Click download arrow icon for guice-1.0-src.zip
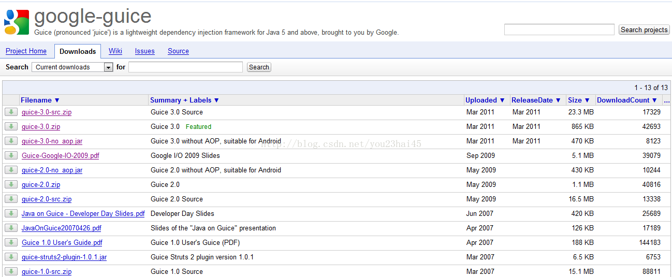 pyautogui.click(x=11, y=271)
